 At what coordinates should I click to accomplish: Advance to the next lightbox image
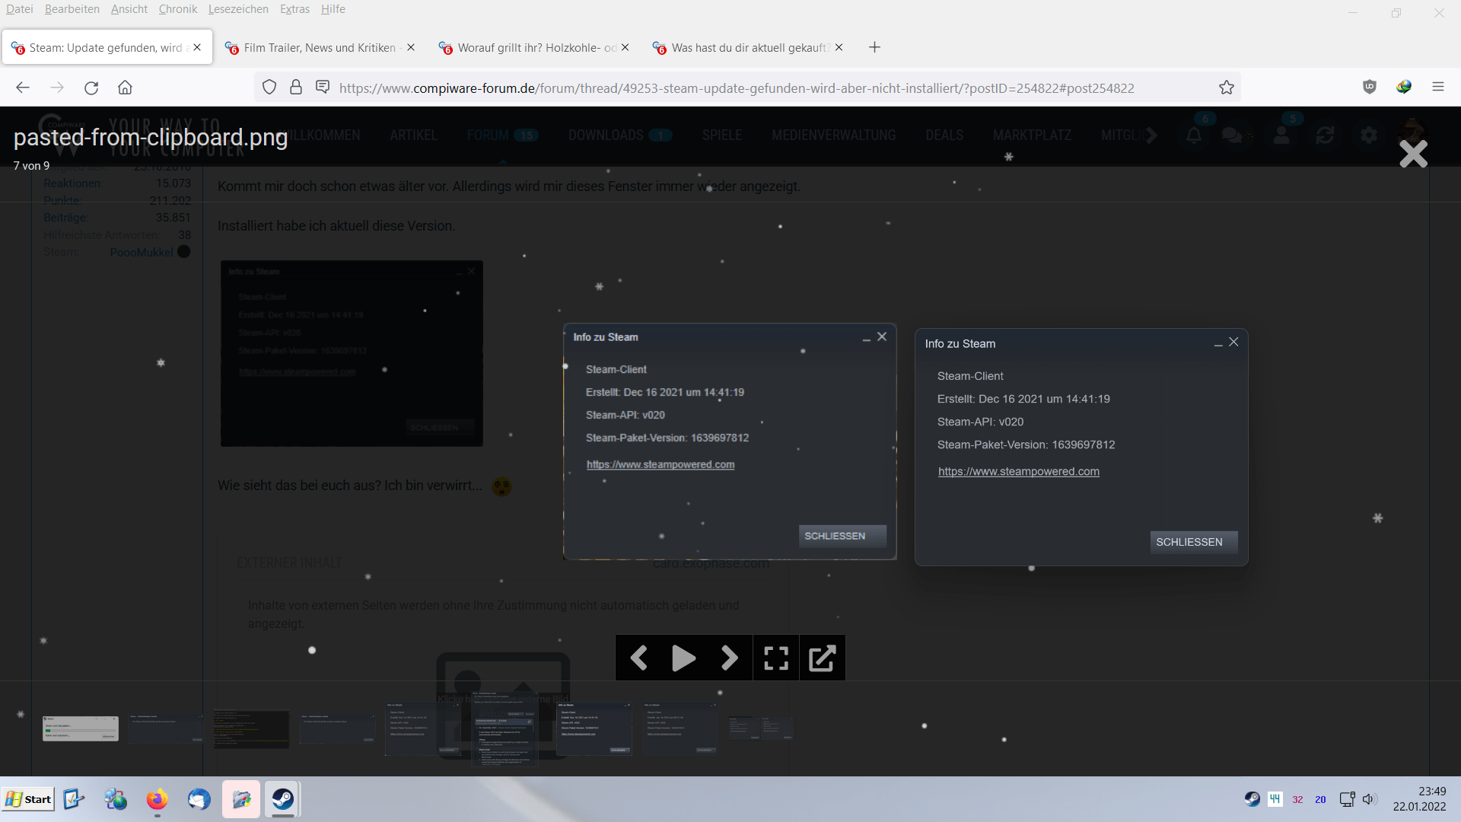[729, 658]
